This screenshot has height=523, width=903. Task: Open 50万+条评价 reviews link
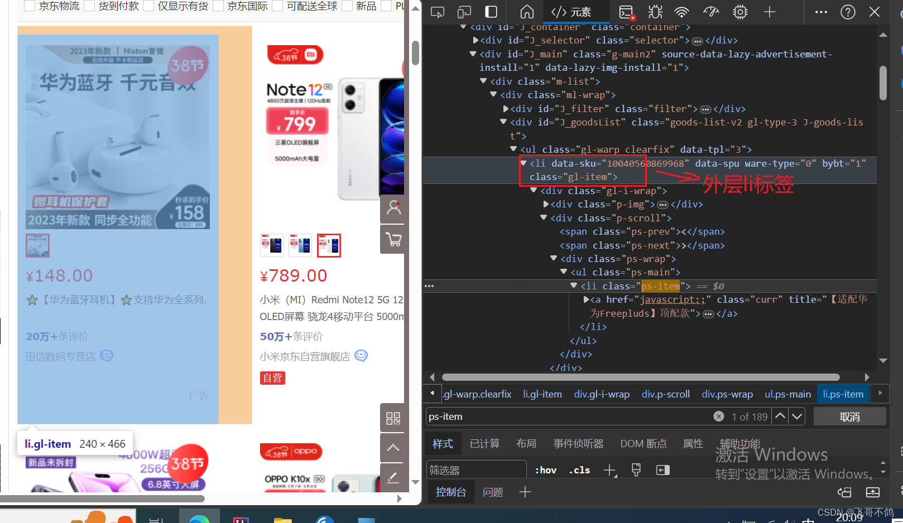(291, 336)
